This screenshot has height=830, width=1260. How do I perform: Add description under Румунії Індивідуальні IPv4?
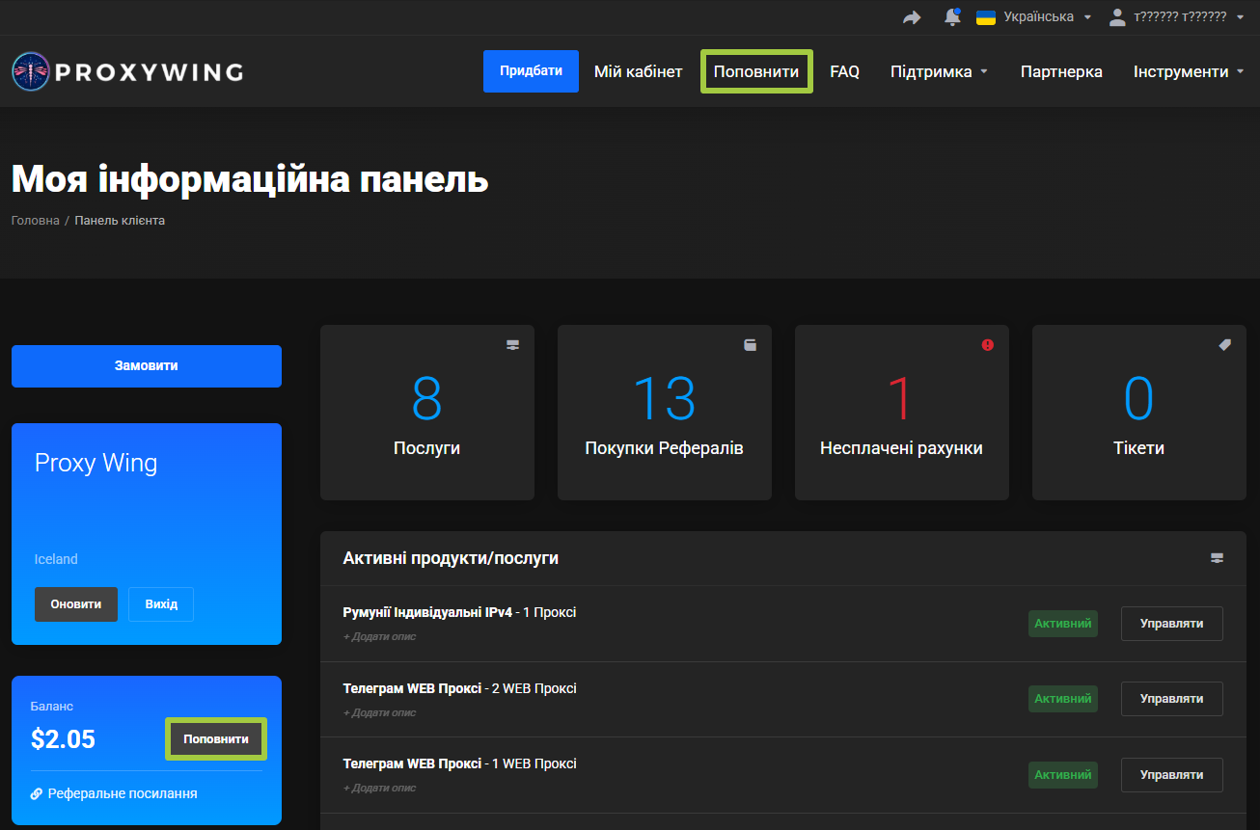pyautogui.click(x=379, y=636)
